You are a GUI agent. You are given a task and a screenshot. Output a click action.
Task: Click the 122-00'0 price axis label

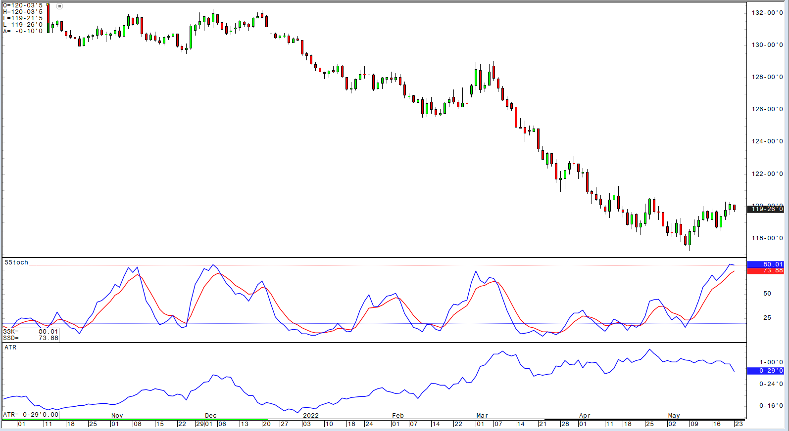767,174
